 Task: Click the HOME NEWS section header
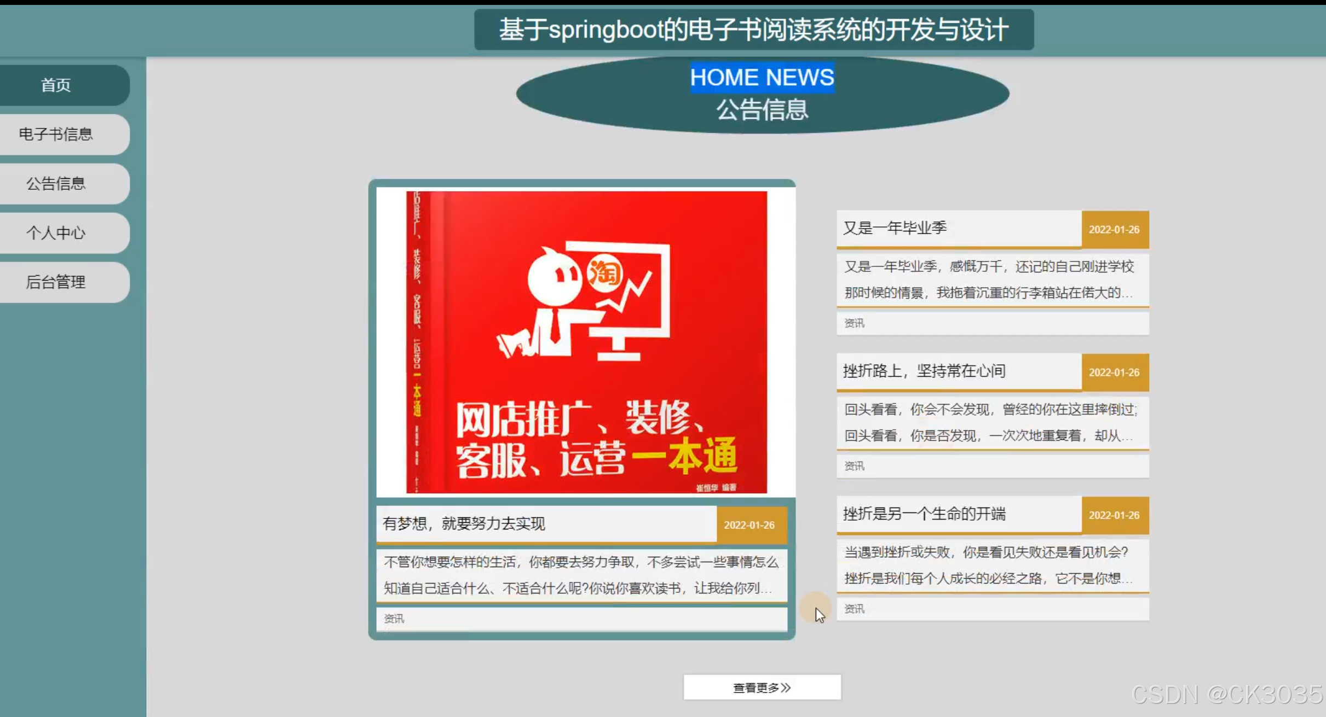[x=762, y=77]
